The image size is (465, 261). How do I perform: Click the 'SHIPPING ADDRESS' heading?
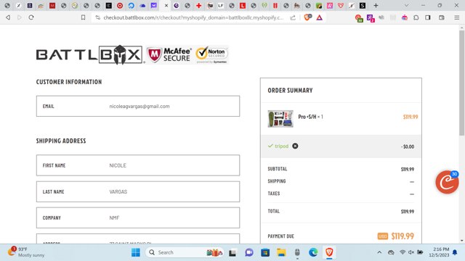click(61, 141)
